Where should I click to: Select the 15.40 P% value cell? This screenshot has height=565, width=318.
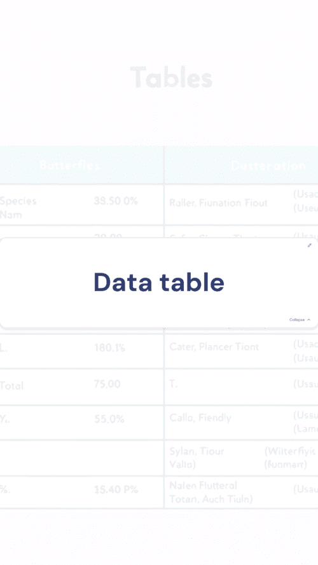pyautogui.click(x=116, y=490)
